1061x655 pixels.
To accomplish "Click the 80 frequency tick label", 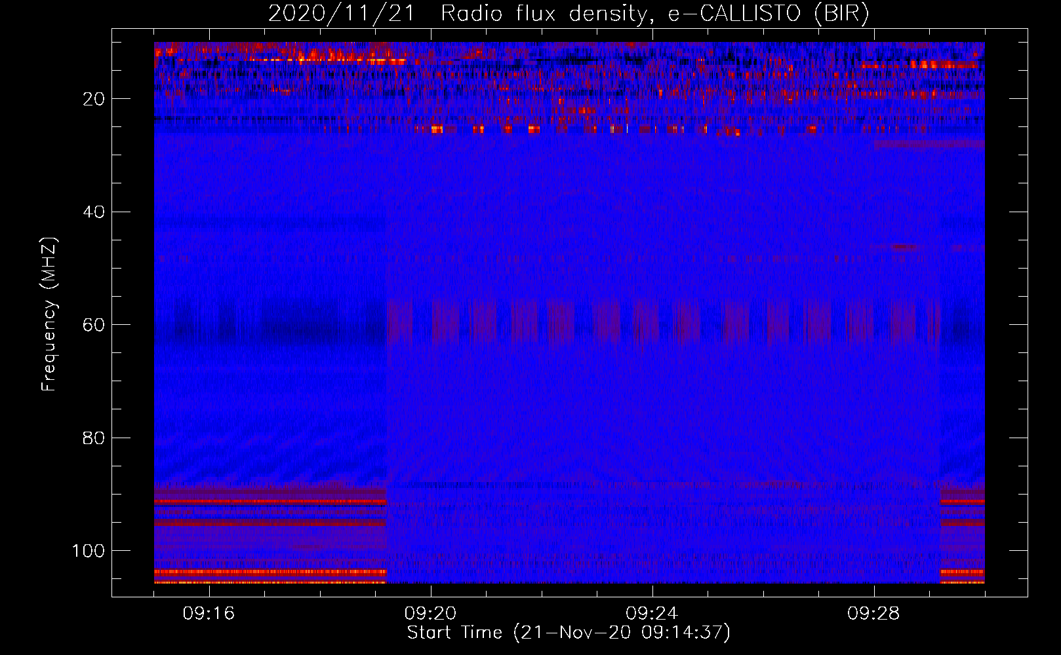I will pyautogui.click(x=94, y=438).
